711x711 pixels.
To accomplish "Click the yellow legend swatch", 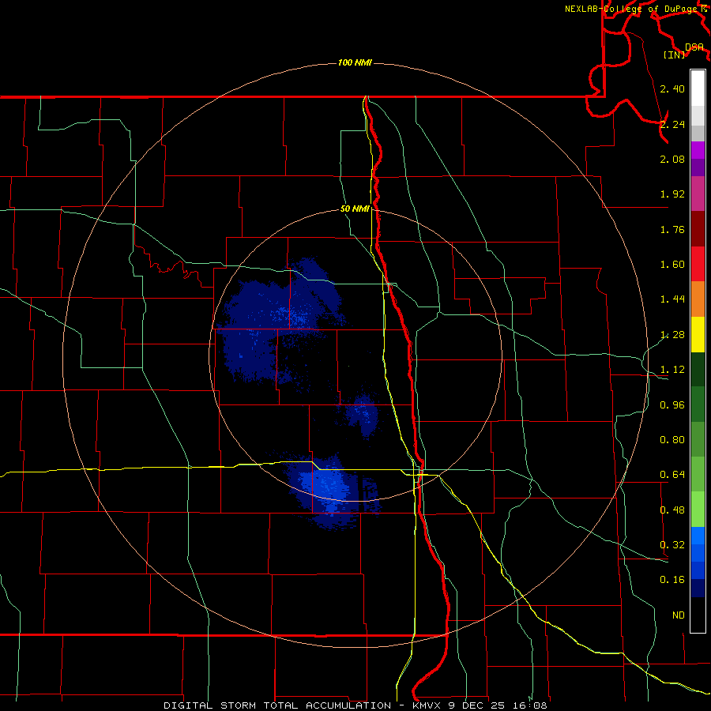I will [x=698, y=334].
